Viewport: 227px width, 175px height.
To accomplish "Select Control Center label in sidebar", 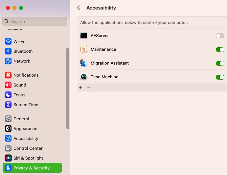I will coord(28,148).
